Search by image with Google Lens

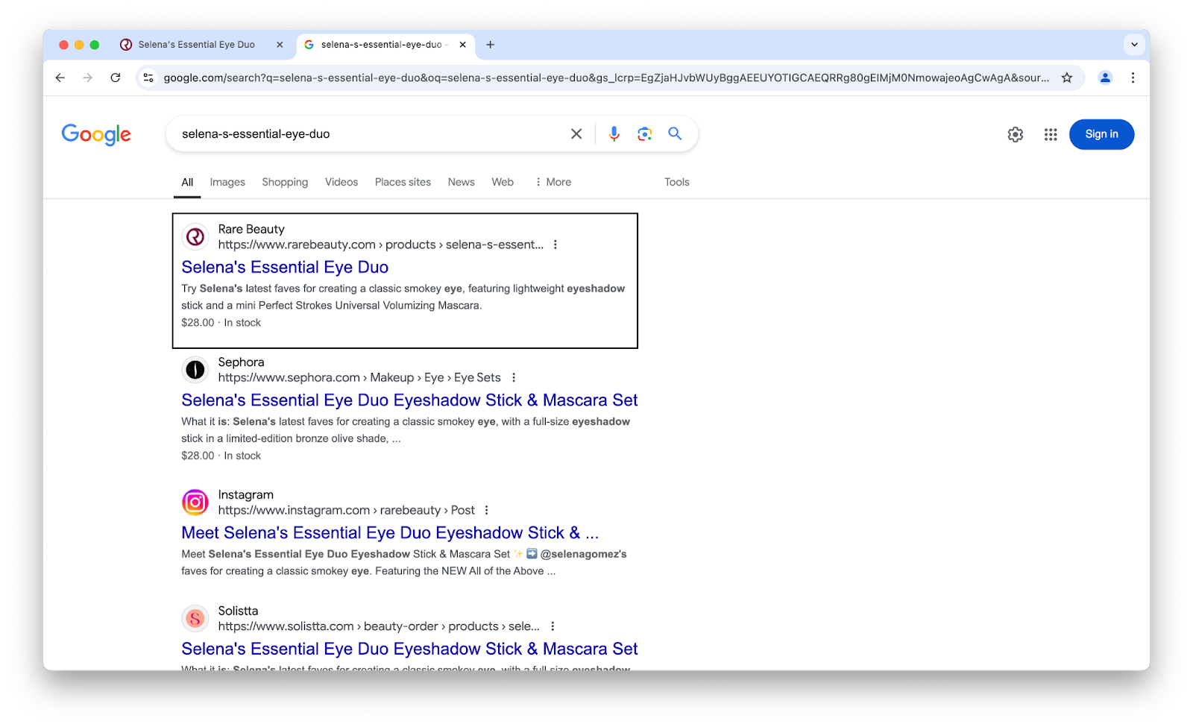pos(645,134)
